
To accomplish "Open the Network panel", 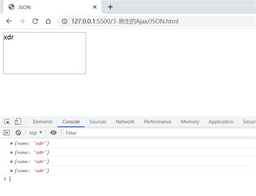I will pos(125,122).
